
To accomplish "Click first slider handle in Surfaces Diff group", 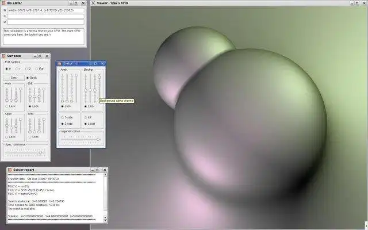I will 30,96.
